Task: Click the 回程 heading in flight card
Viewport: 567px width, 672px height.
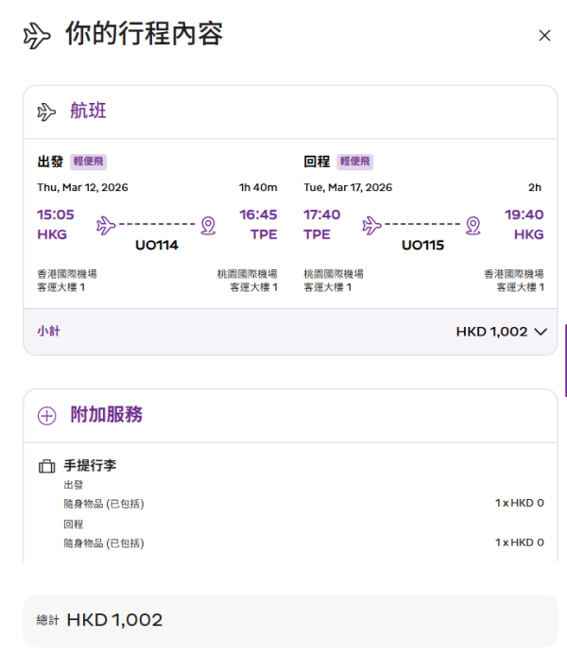Action: pos(317,162)
